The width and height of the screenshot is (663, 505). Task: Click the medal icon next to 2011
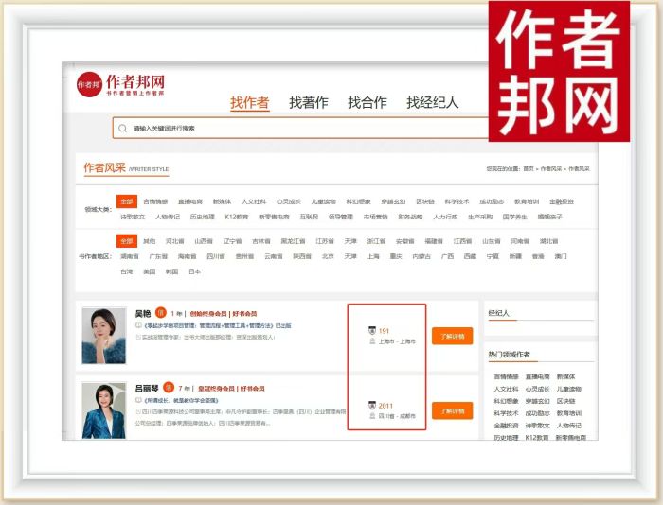click(x=372, y=406)
